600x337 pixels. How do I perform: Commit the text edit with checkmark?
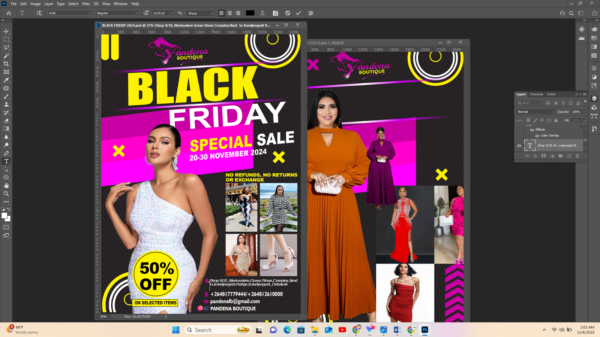298,13
